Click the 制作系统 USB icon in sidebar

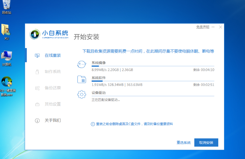[x=37, y=71]
